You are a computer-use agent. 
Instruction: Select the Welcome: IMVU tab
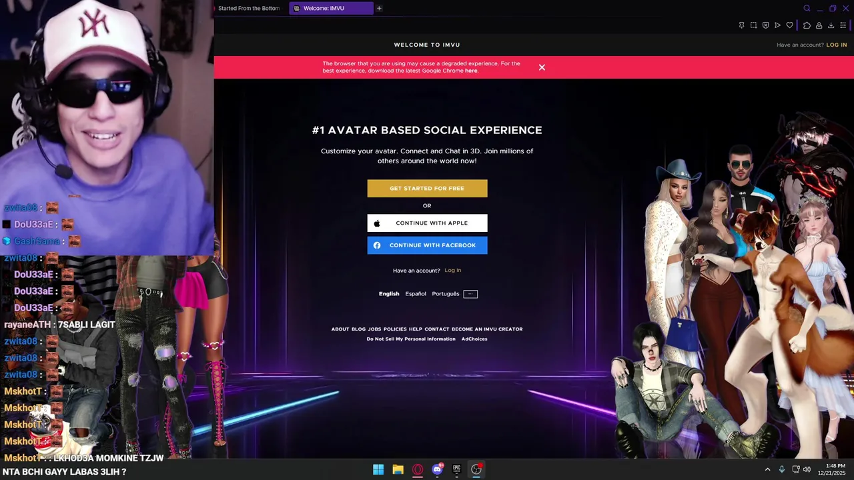(331, 8)
